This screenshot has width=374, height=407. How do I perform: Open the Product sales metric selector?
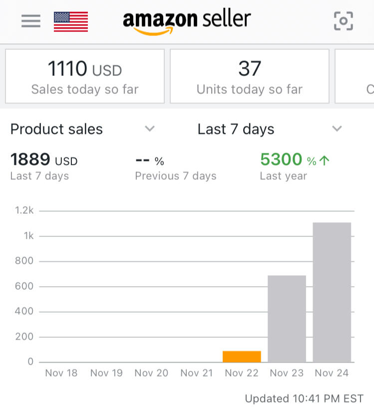(56, 129)
